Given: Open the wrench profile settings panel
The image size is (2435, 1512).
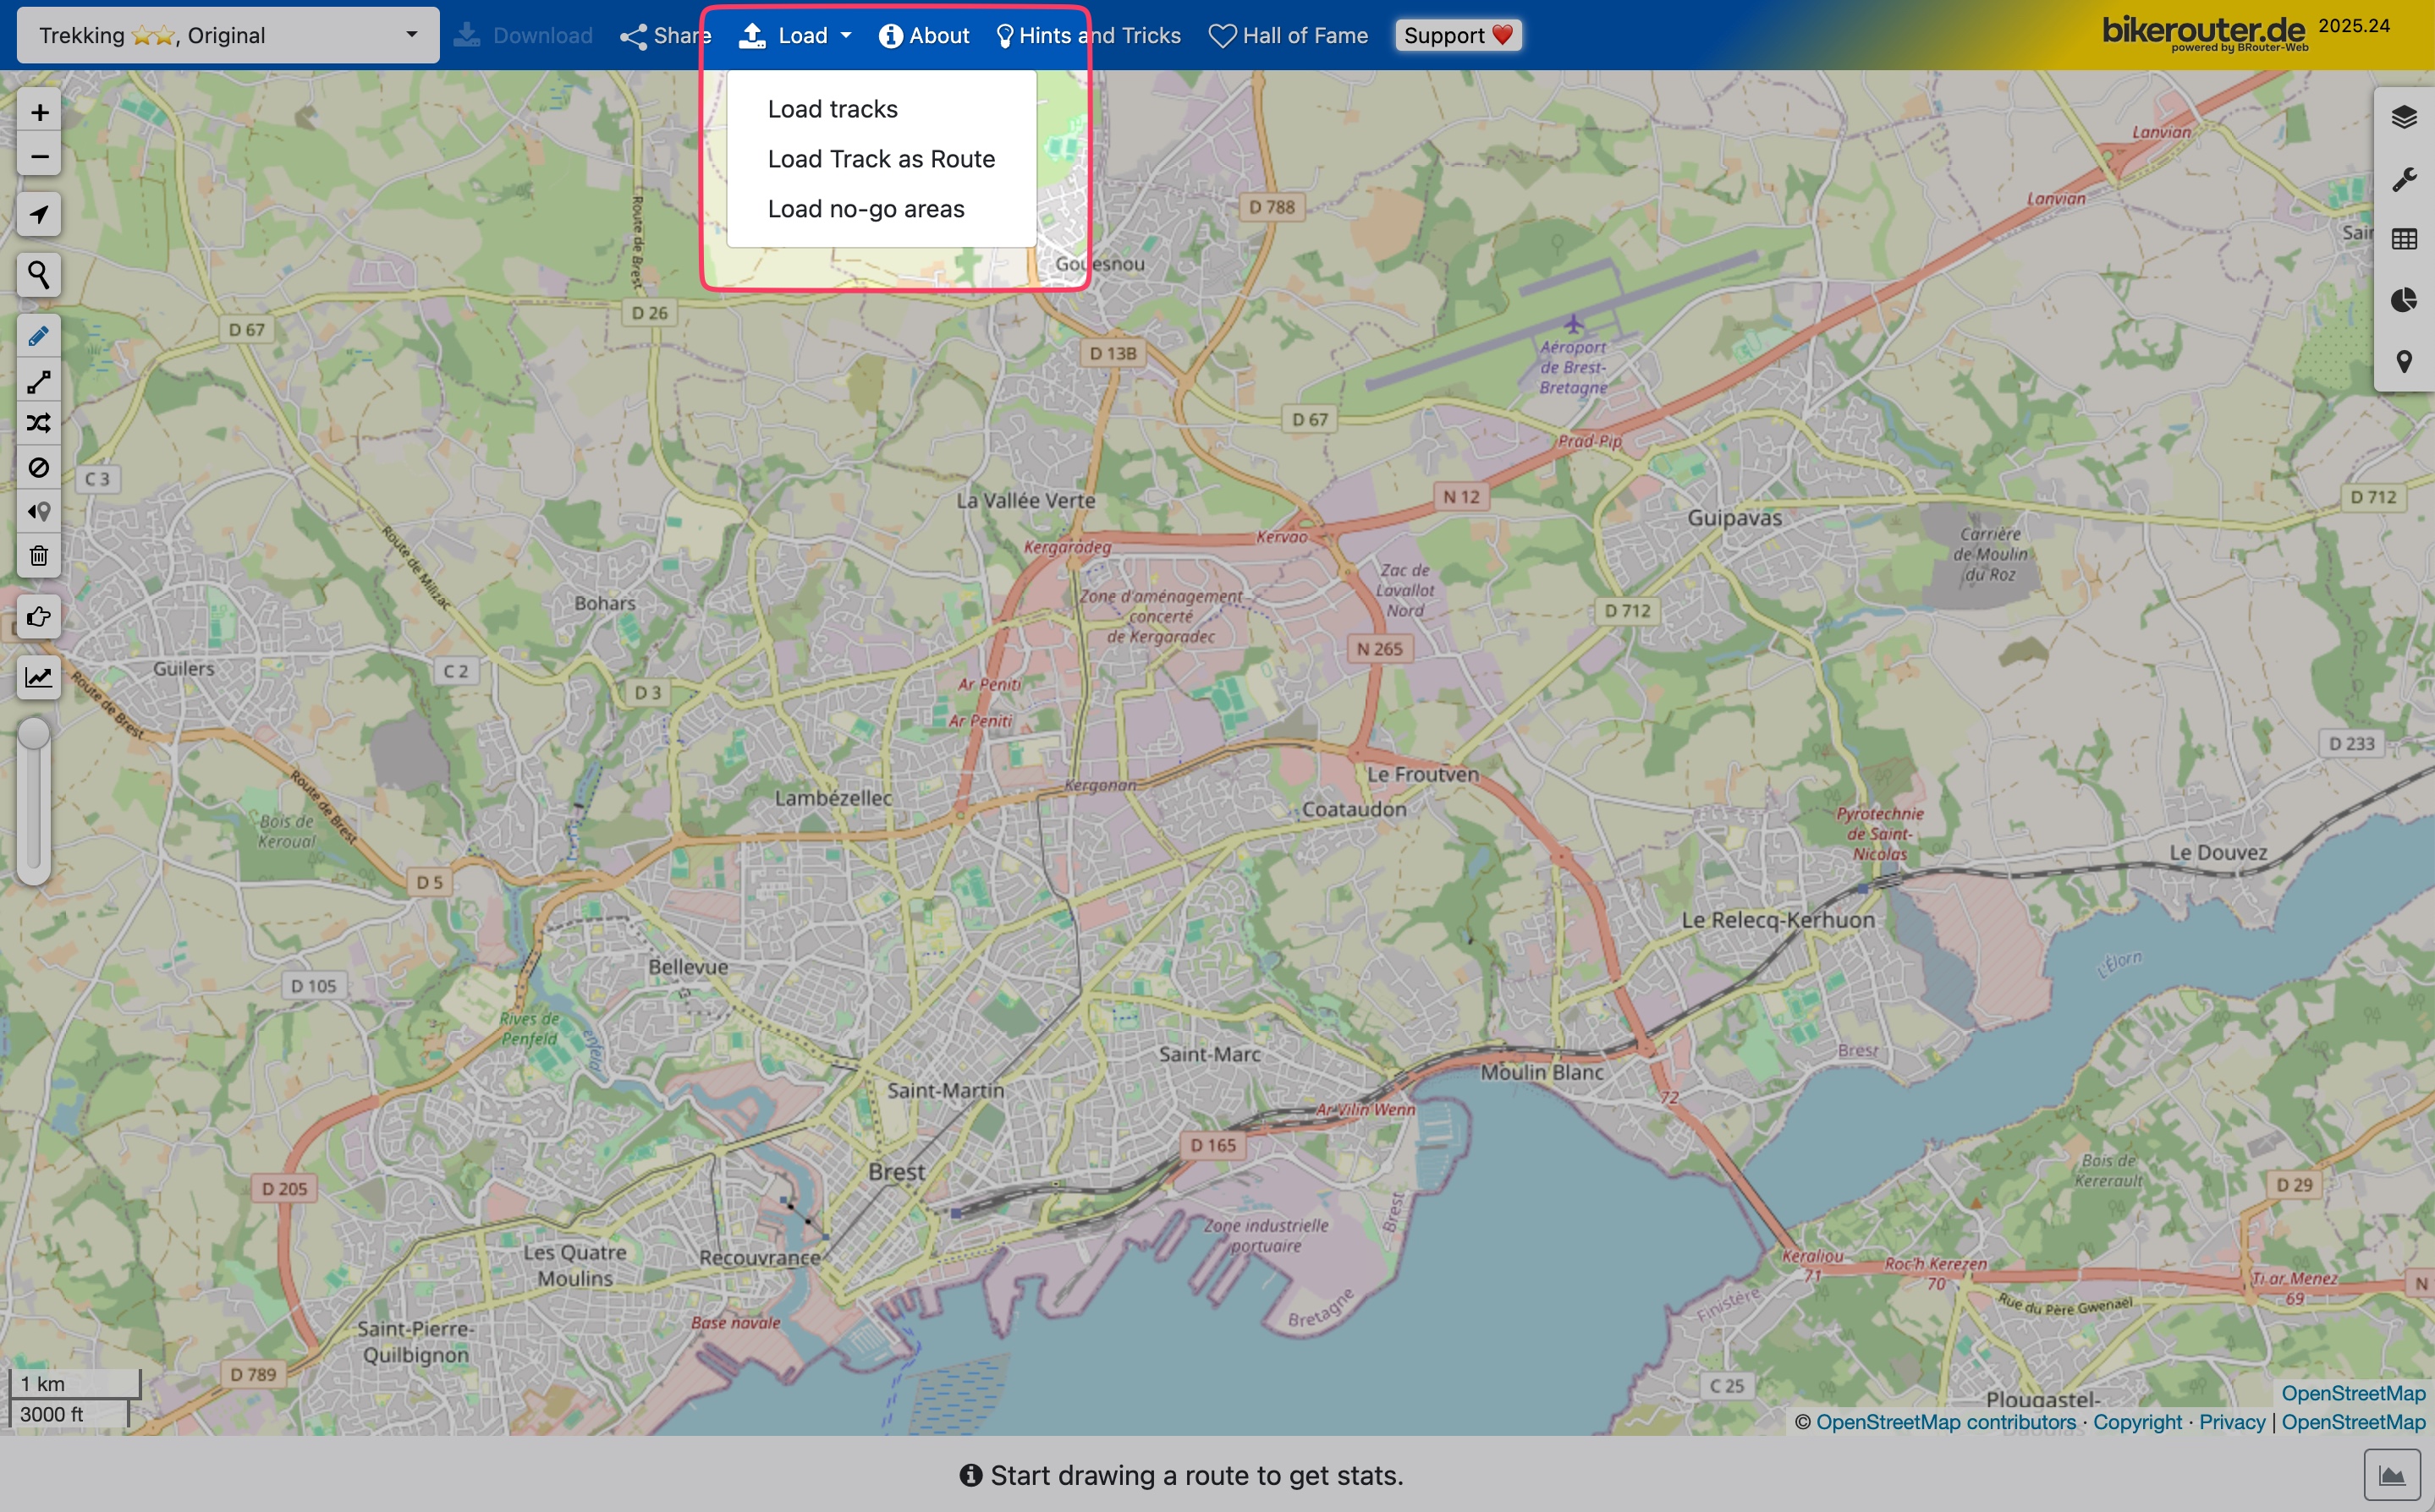Looking at the screenshot, I should tap(2404, 179).
